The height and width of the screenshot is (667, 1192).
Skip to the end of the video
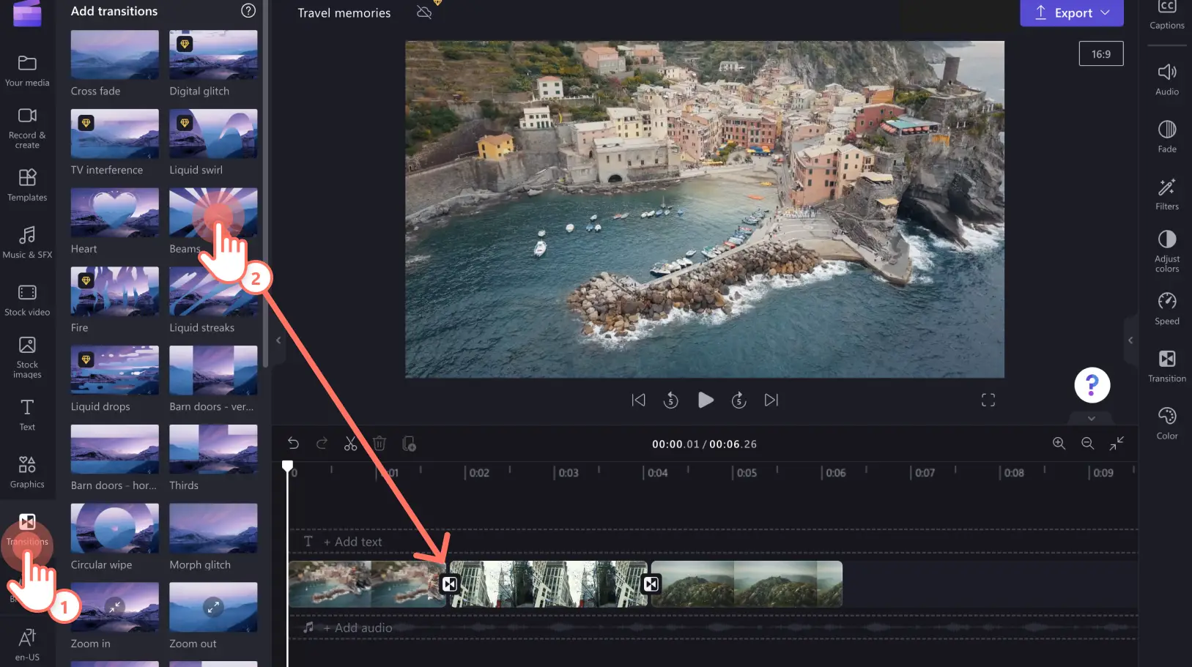point(771,400)
